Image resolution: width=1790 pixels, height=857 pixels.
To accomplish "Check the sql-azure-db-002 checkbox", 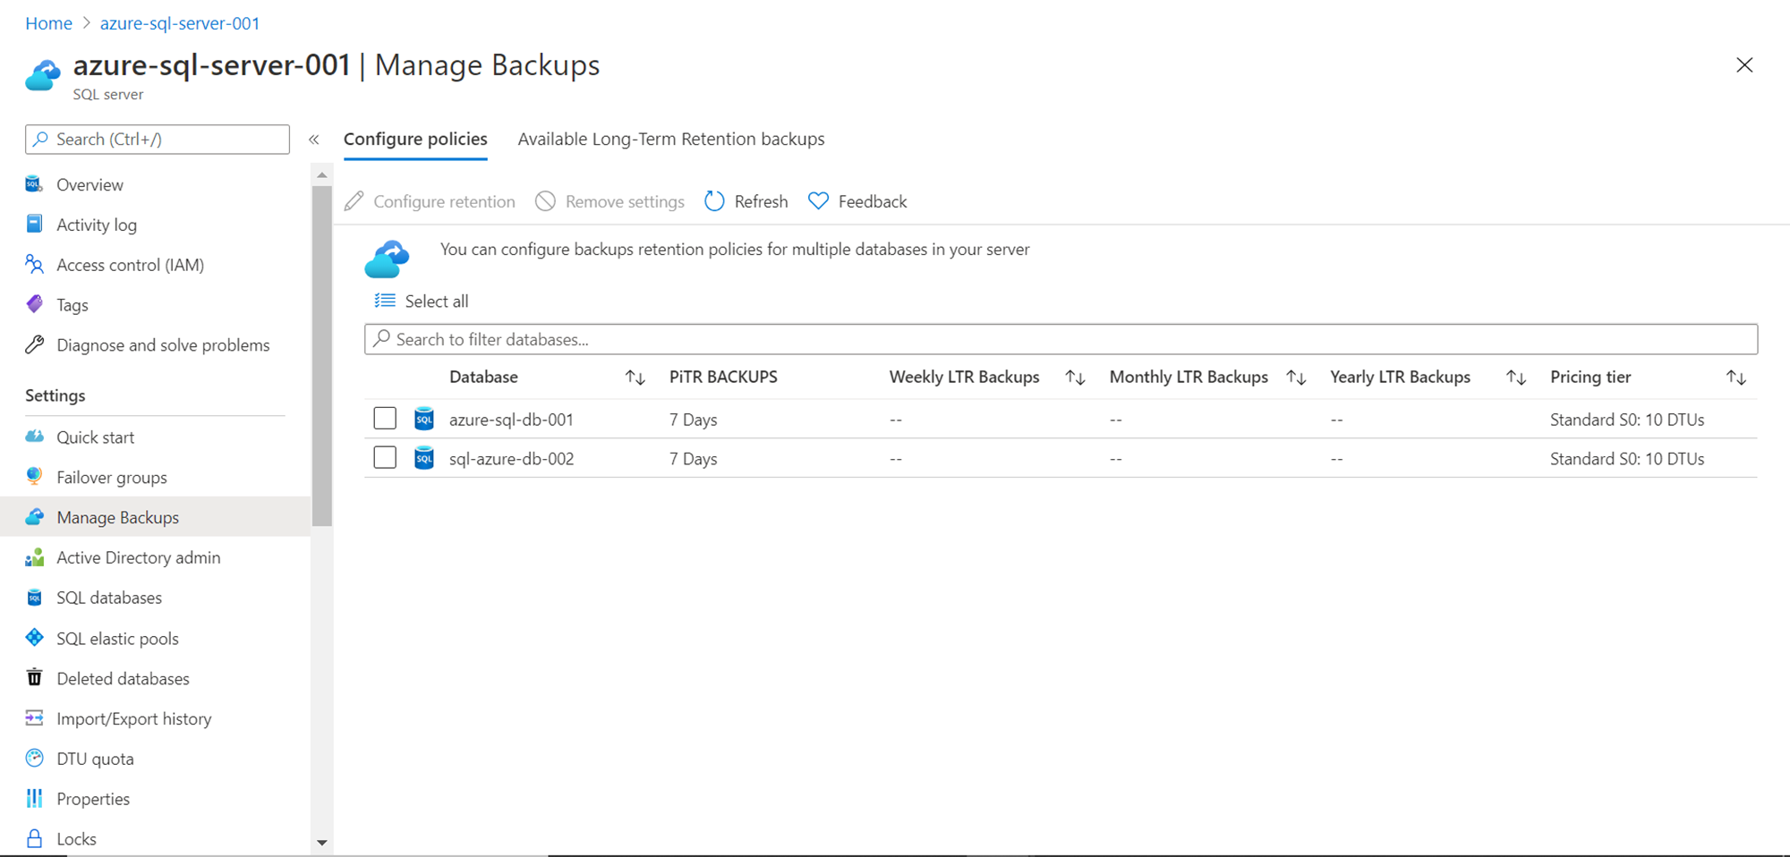I will point(385,458).
